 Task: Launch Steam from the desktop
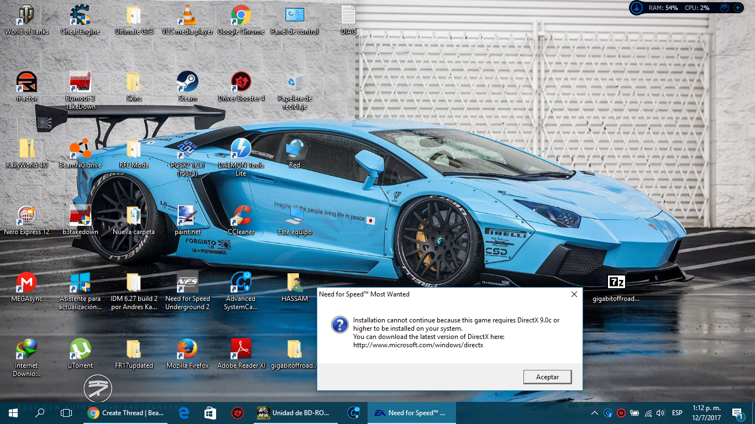[187, 87]
